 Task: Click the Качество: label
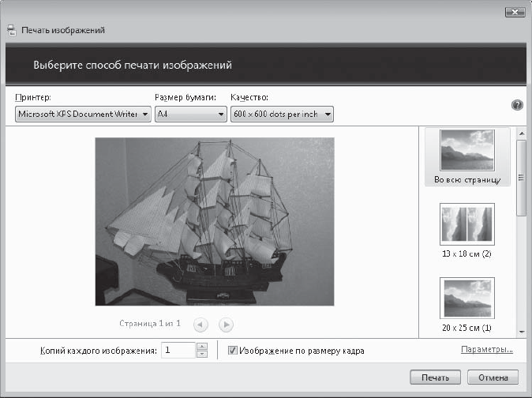pyautogui.click(x=249, y=98)
